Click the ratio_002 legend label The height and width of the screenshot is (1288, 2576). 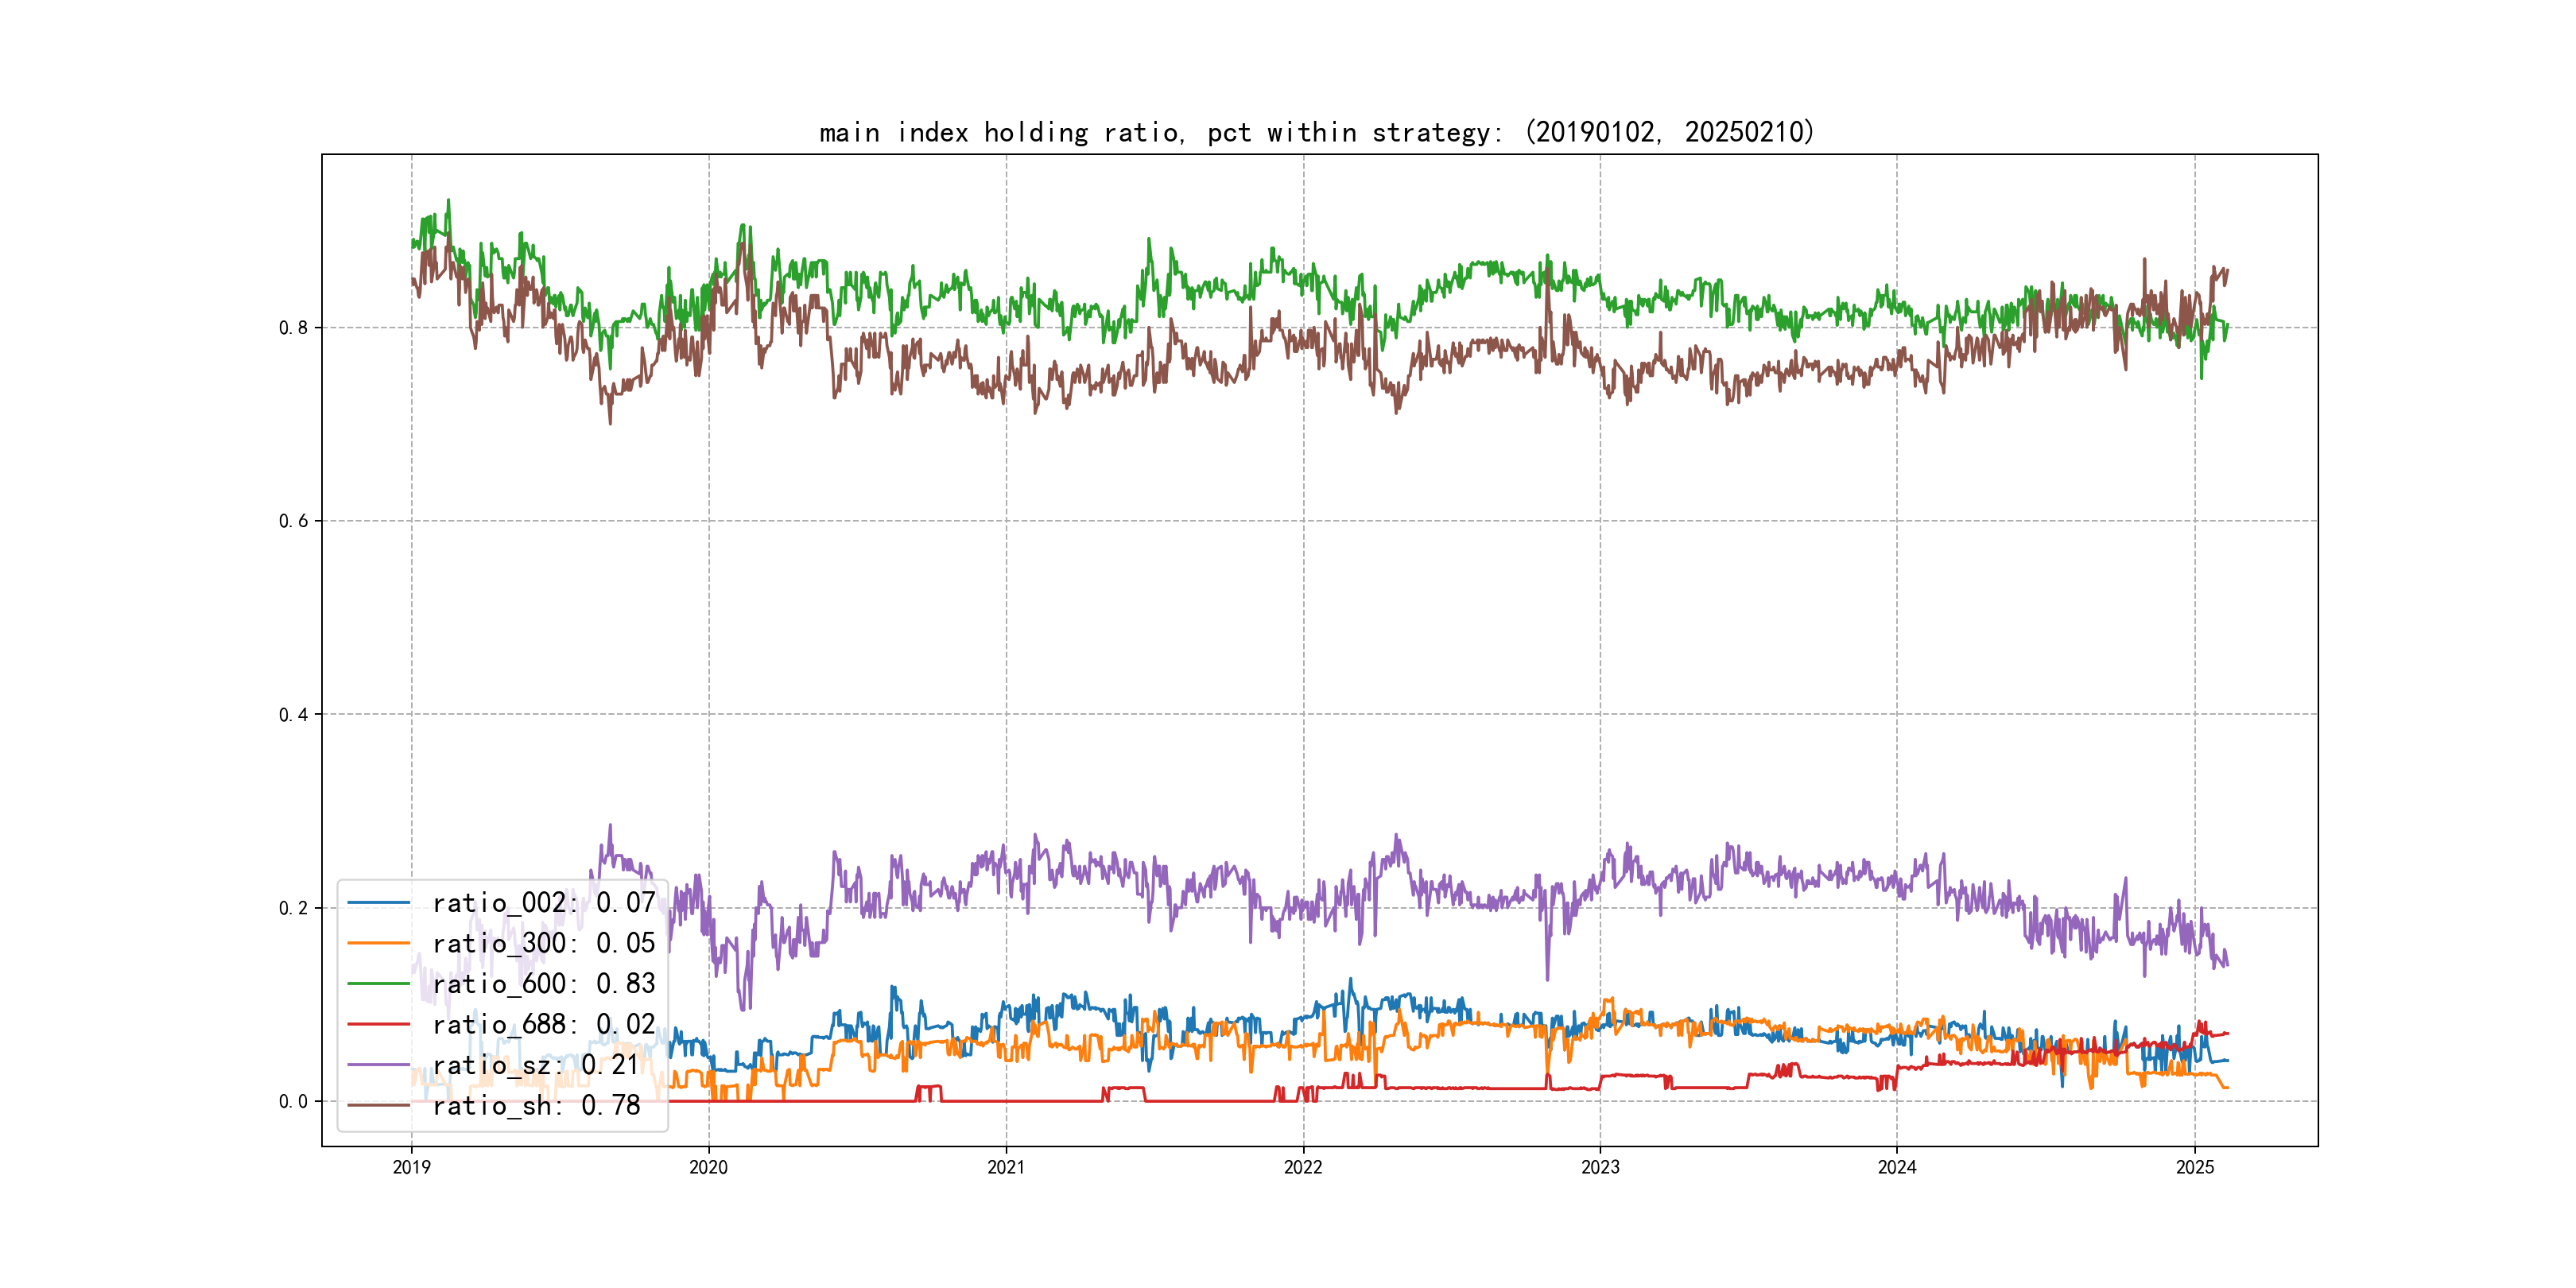pos(543,903)
